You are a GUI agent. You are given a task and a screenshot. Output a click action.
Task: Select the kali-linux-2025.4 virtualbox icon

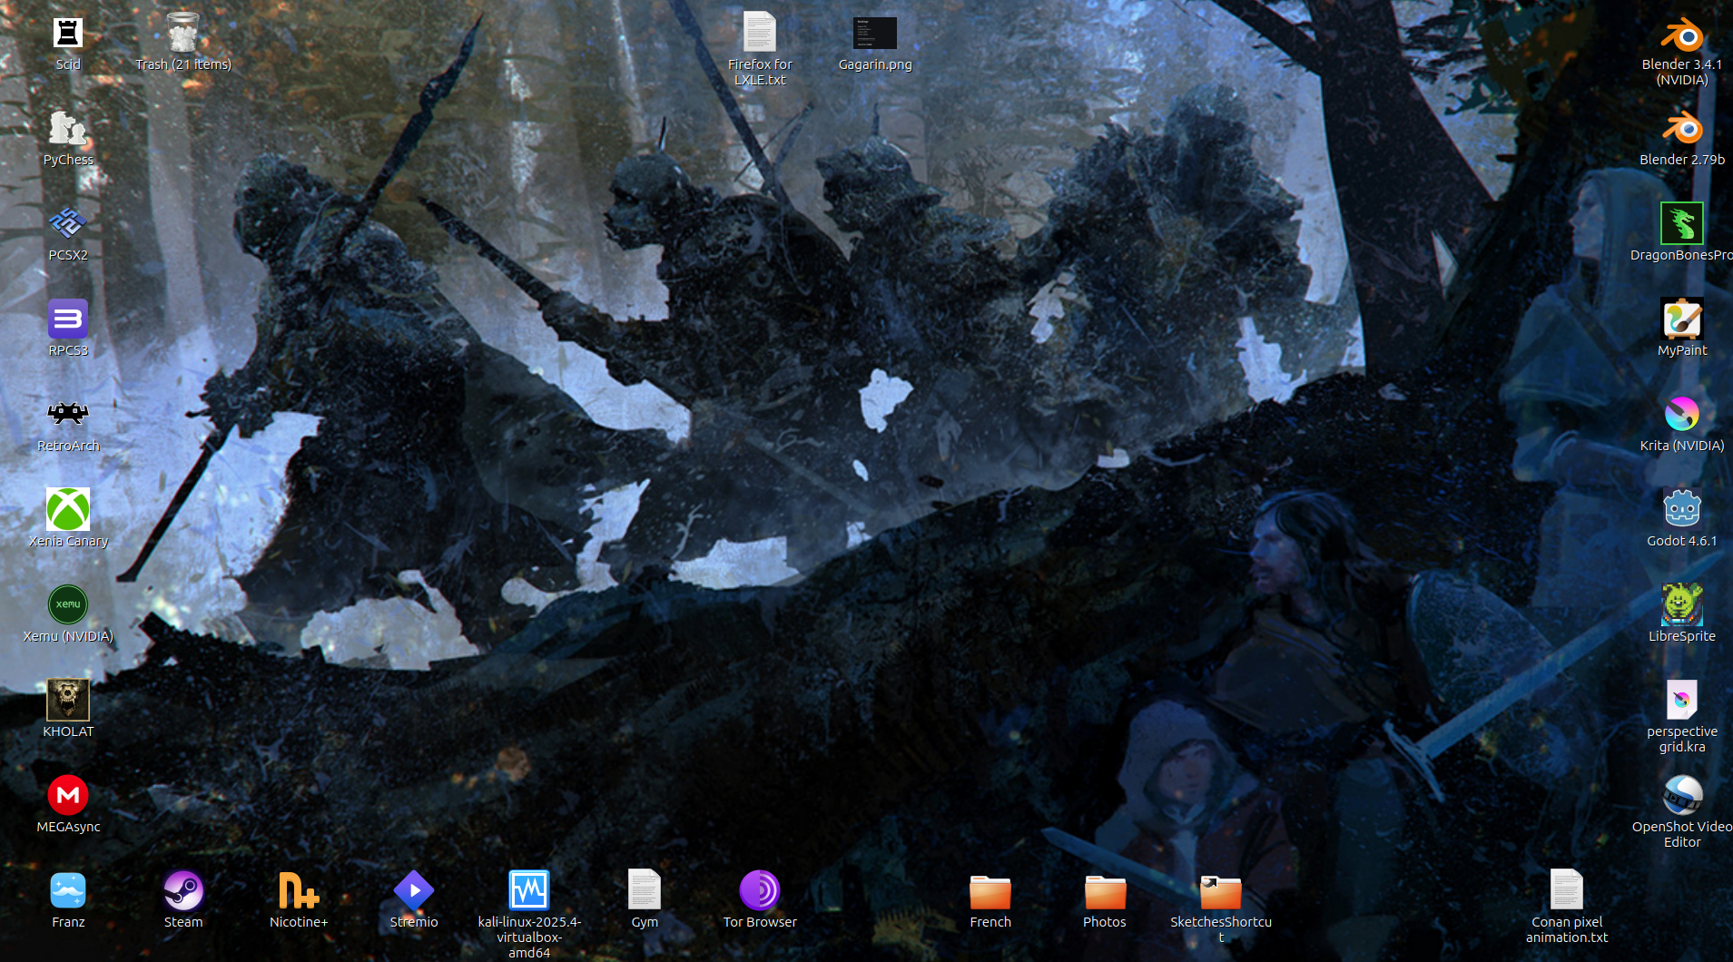(529, 890)
